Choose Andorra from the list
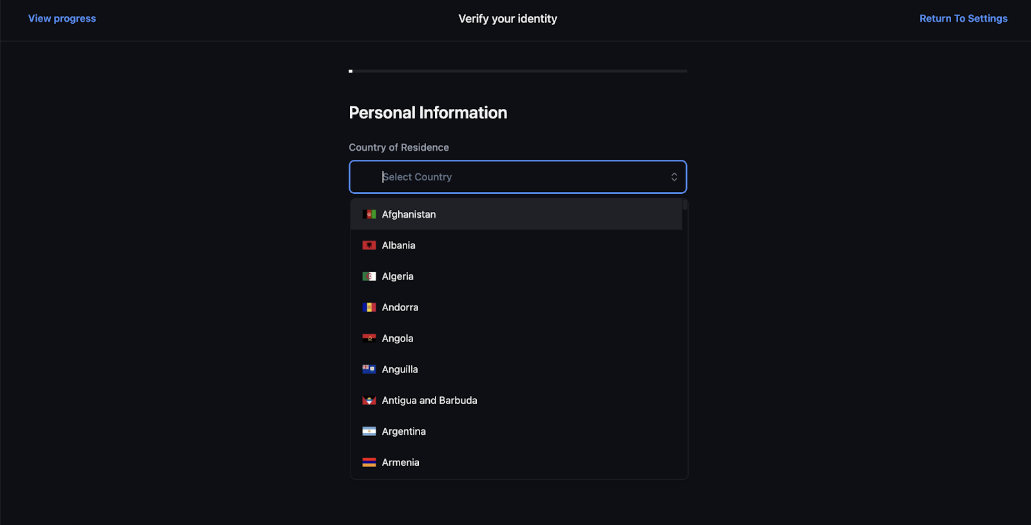 pos(400,307)
